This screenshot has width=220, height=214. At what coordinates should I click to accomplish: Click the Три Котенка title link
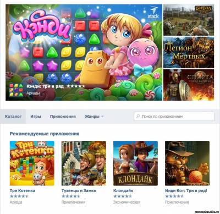point(23,190)
